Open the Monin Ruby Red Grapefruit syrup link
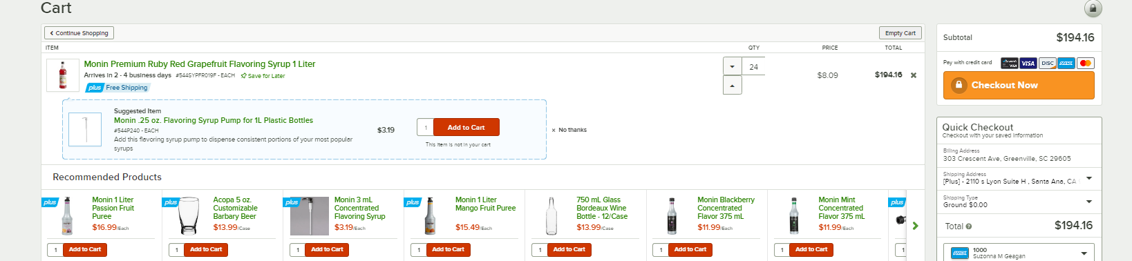The image size is (1132, 261). coord(200,64)
